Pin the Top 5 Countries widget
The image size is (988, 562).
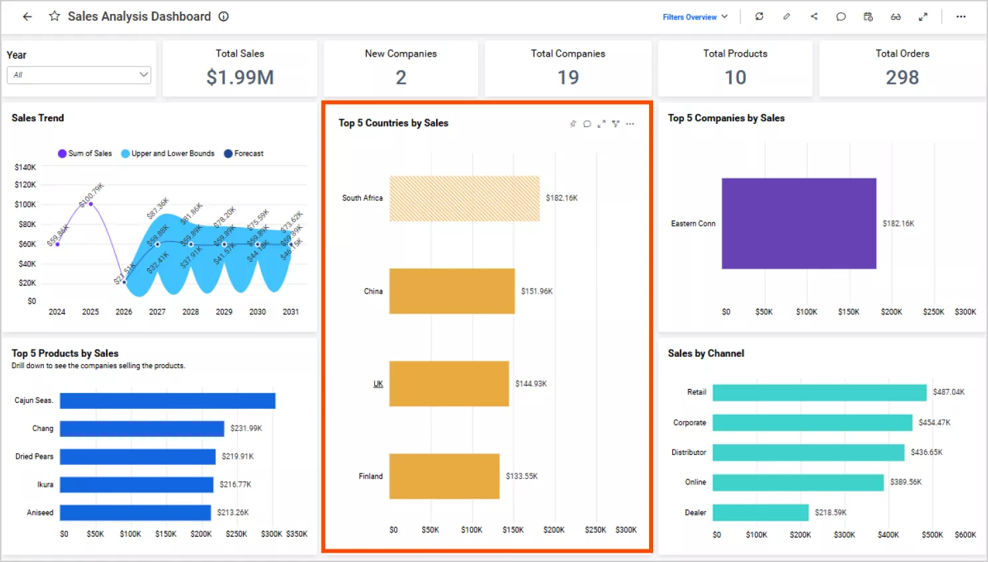573,124
